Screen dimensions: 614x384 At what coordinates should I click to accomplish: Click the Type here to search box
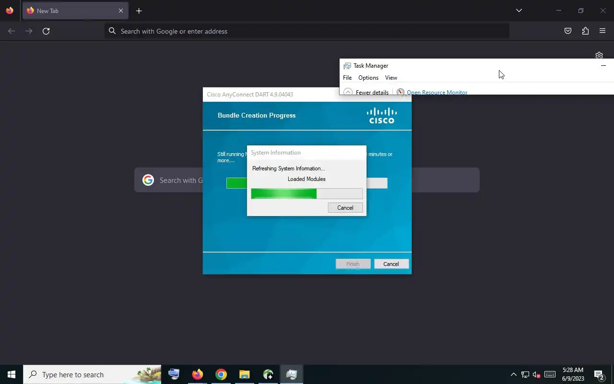[92, 374]
